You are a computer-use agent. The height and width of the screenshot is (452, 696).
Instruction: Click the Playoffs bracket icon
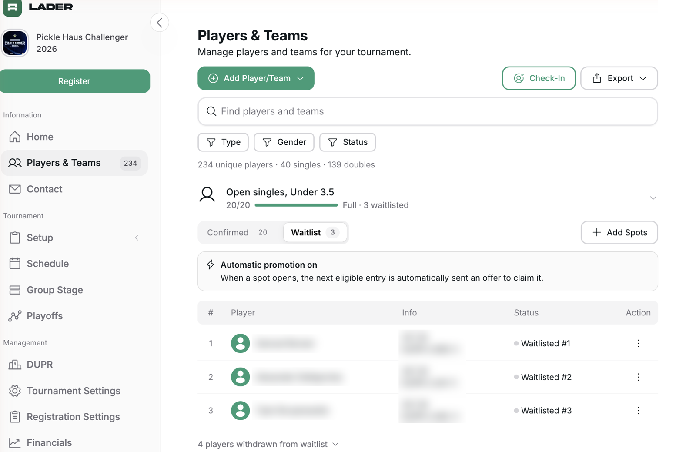click(15, 316)
